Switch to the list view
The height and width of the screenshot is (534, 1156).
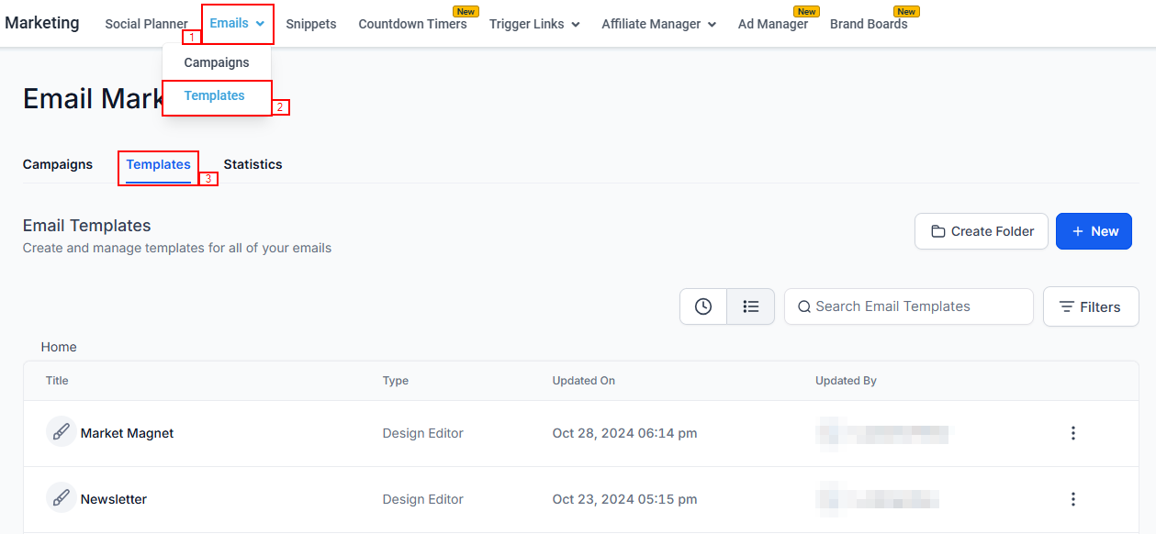[x=751, y=306]
